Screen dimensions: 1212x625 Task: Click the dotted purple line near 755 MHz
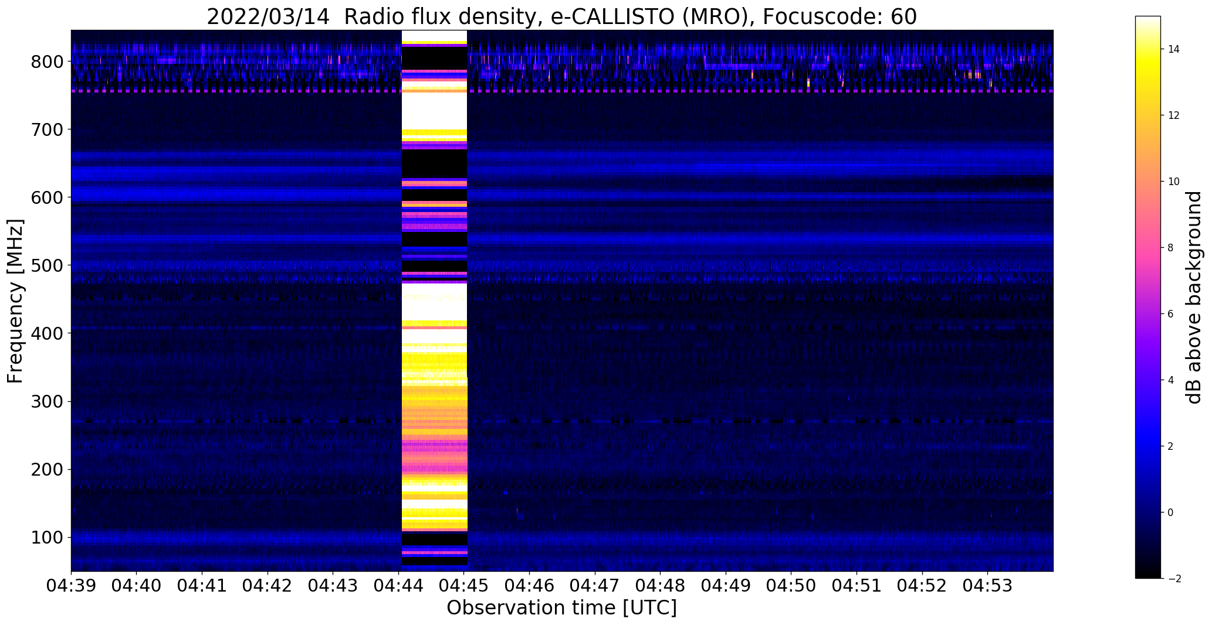tap(562, 91)
